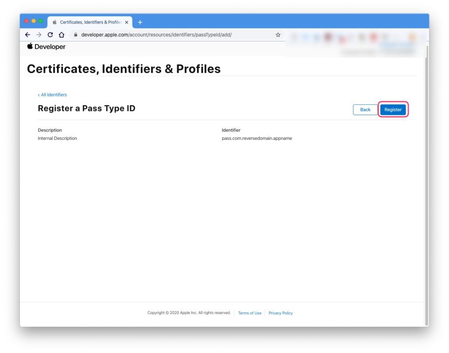Select the 'Internal Description' value text
The image size is (449, 353).
point(57,138)
